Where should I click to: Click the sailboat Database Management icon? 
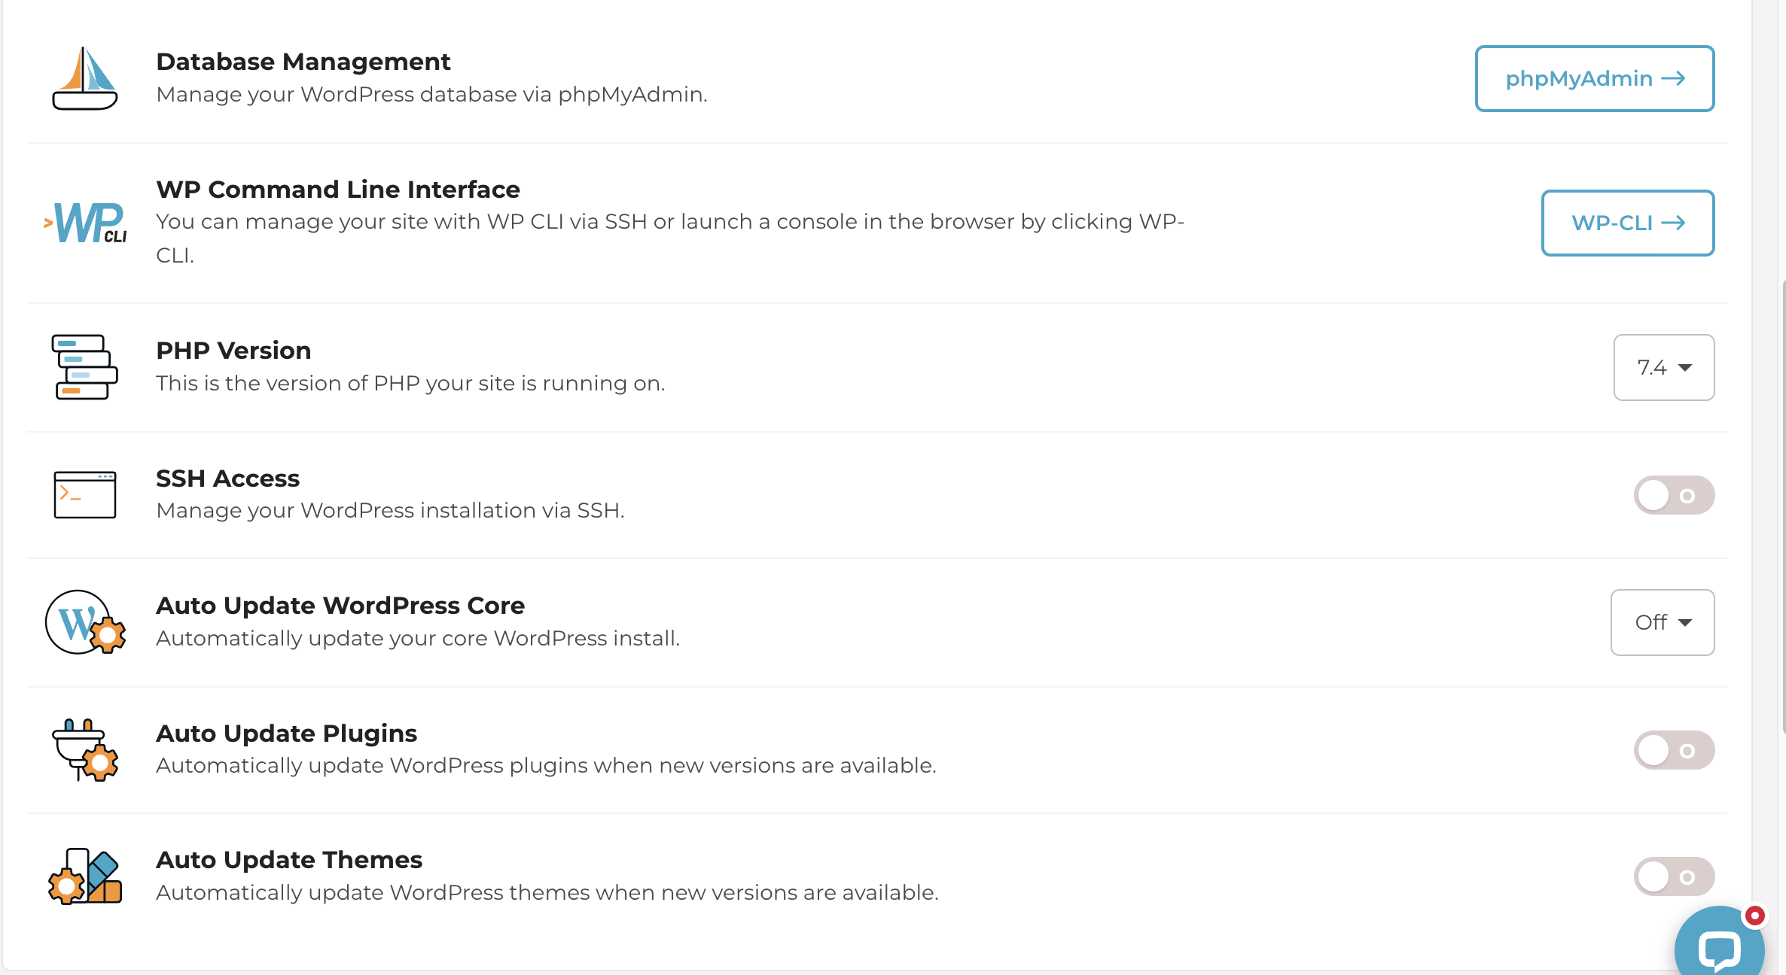point(85,78)
